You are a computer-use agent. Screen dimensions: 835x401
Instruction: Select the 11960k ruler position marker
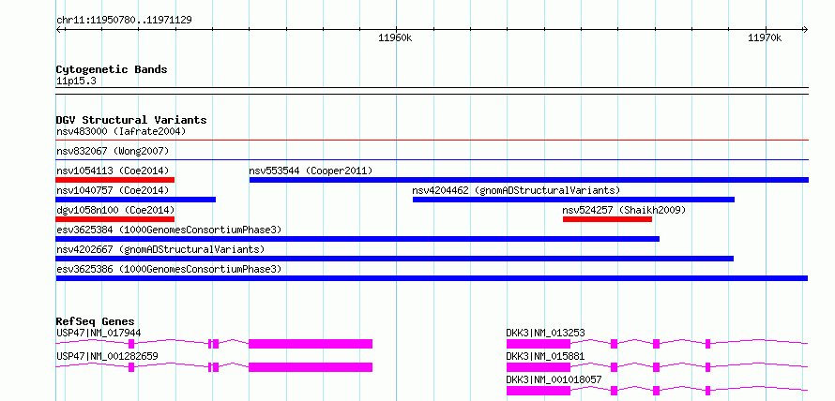click(395, 37)
